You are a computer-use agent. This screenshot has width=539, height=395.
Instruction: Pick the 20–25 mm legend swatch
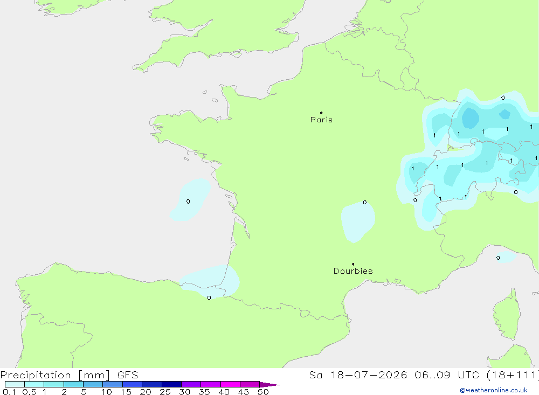(152, 384)
